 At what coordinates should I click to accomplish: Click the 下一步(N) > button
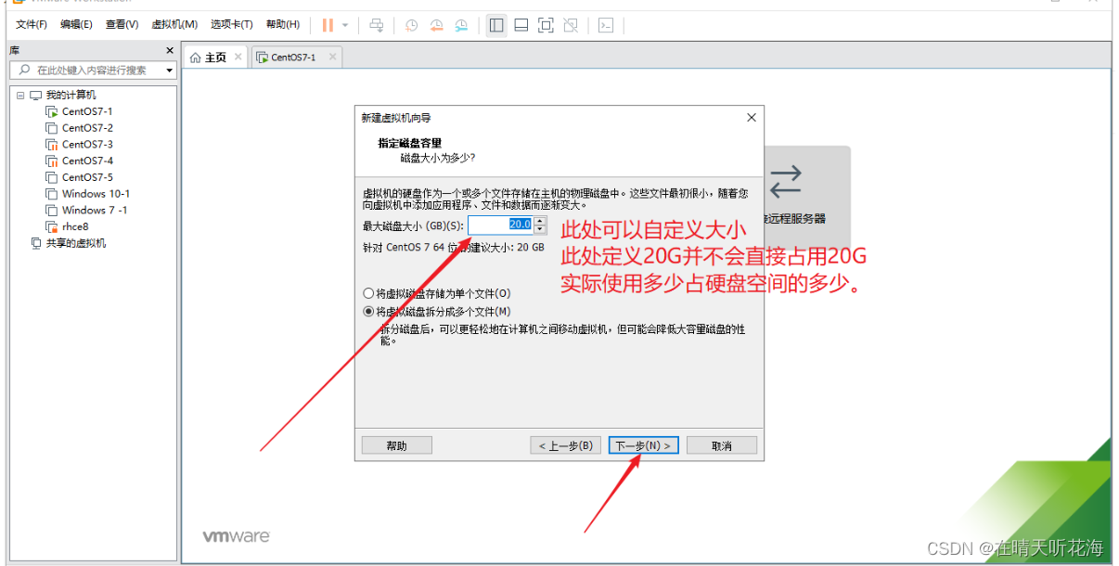tap(645, 445)
